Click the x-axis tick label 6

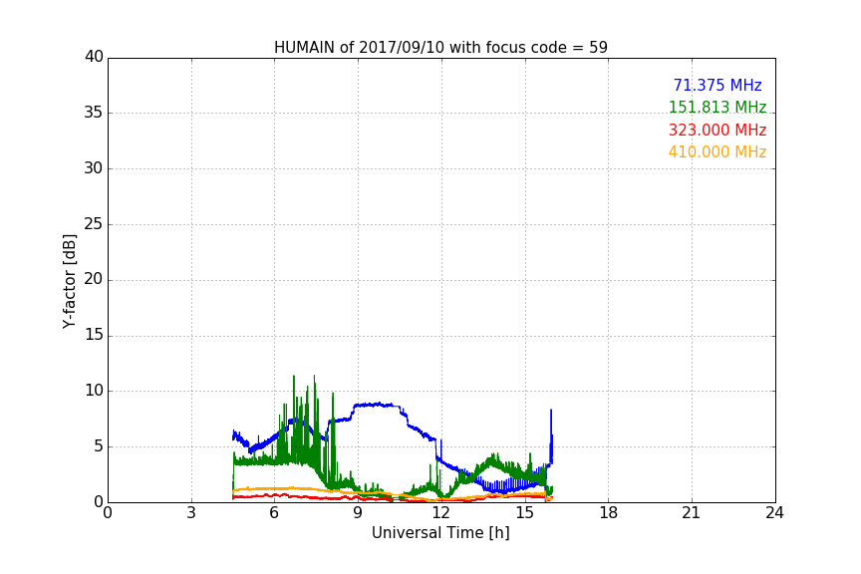click(275, 513)
